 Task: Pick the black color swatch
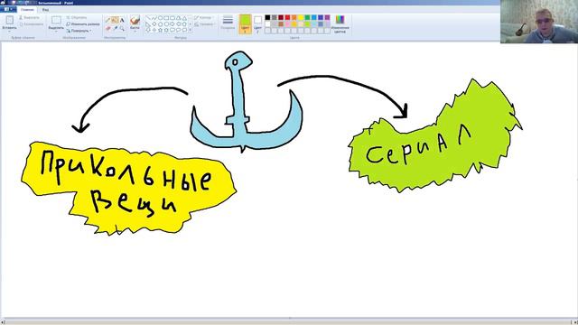pos(267,17)
